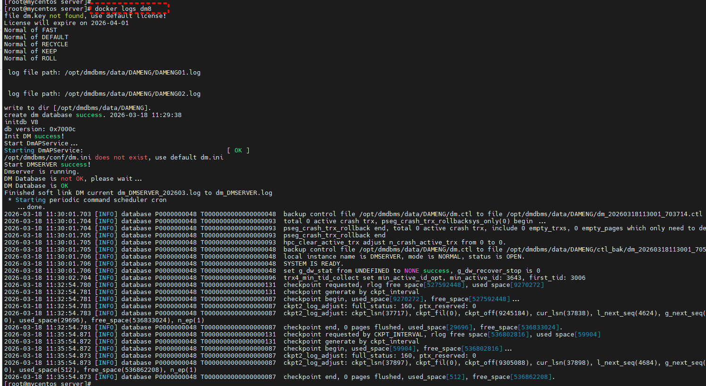Click the "SYSTEM IS READY." log message

click(x=313, y=264)
